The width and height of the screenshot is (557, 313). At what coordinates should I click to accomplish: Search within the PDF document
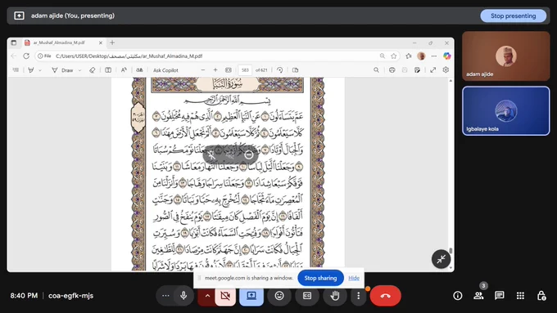point(376,70)
